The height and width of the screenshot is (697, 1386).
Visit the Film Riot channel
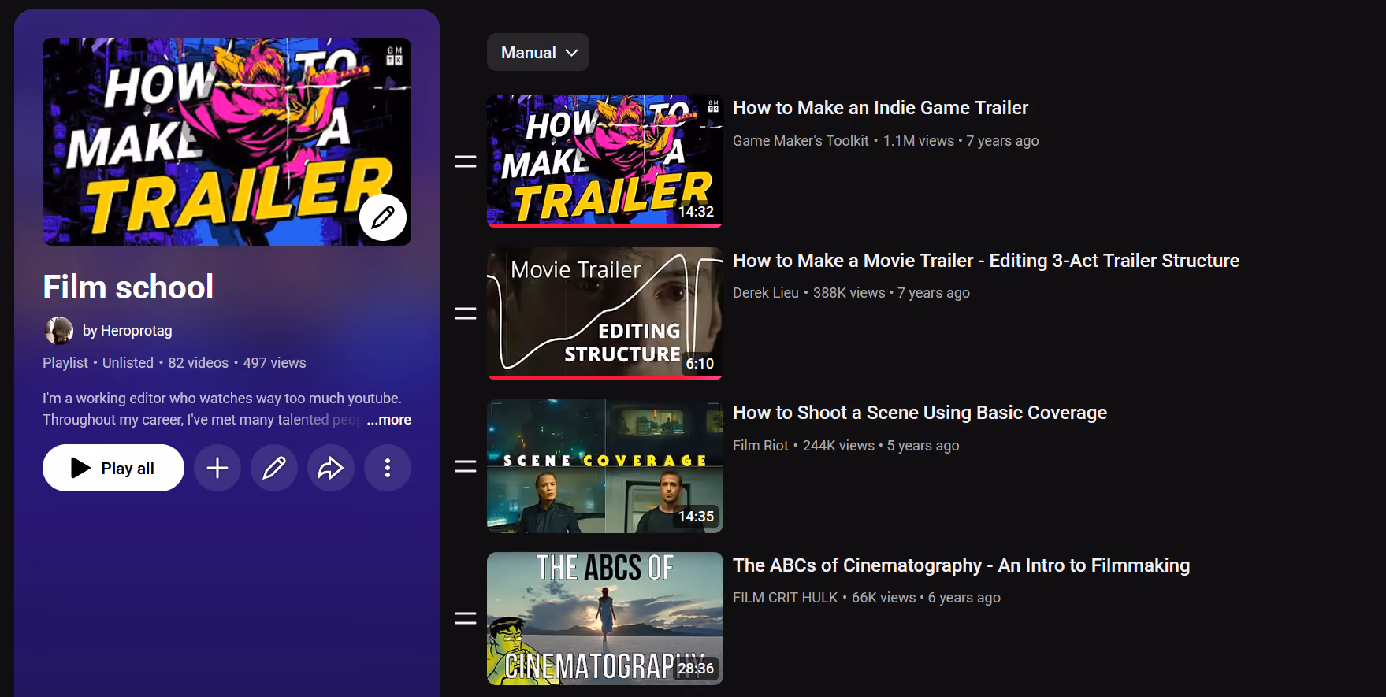pyautogui.click(x=760, y=445)
